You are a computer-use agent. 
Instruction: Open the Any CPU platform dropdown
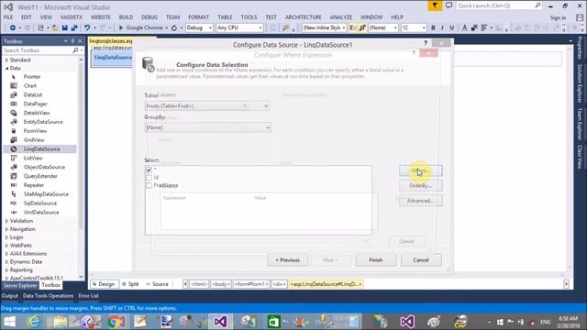tap(239, 28)
